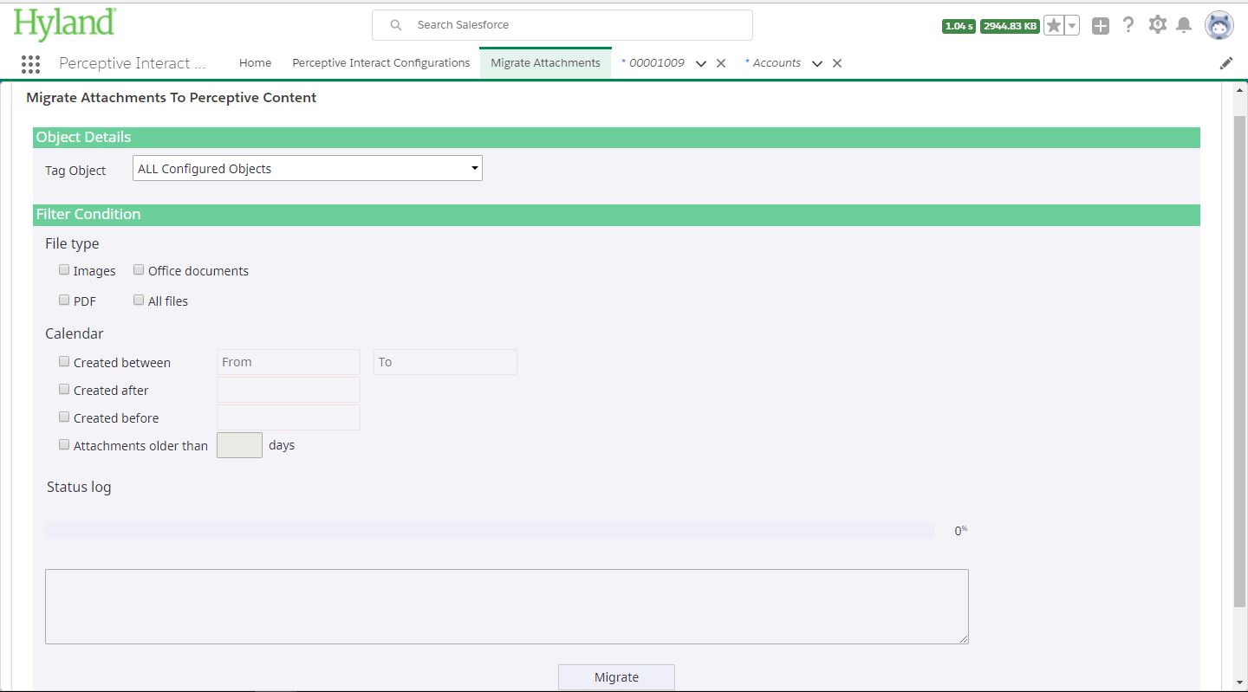Click the edit pencil icon below the avatar
The height and width of the screenshot is (692, 1248).
[x=1225, y=62]
